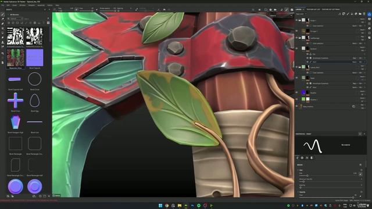Select the Projection tool in left toolbar
Viewport: 372px width, 209px height.
coord(2,23)
